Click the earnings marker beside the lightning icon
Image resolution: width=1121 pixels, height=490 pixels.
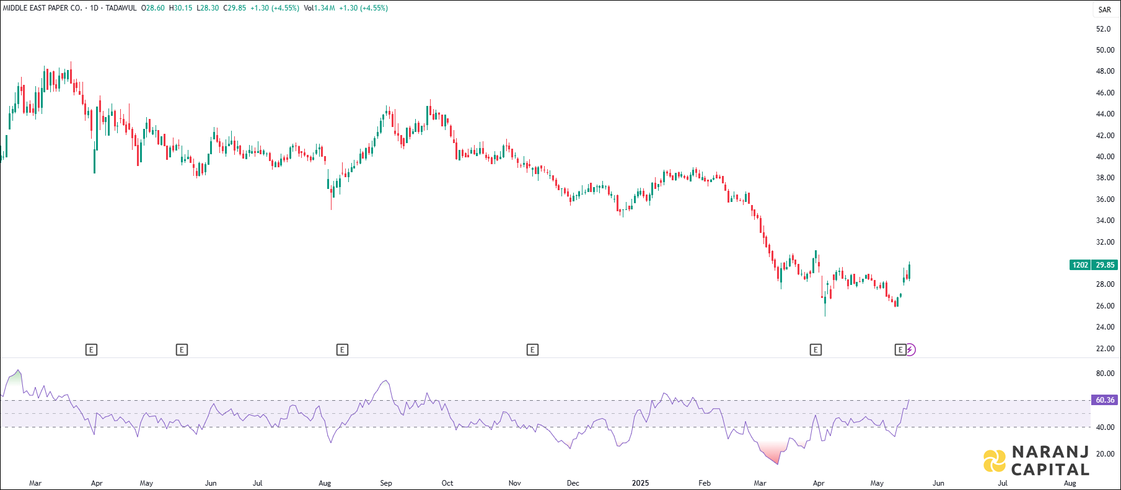[900, 350]
